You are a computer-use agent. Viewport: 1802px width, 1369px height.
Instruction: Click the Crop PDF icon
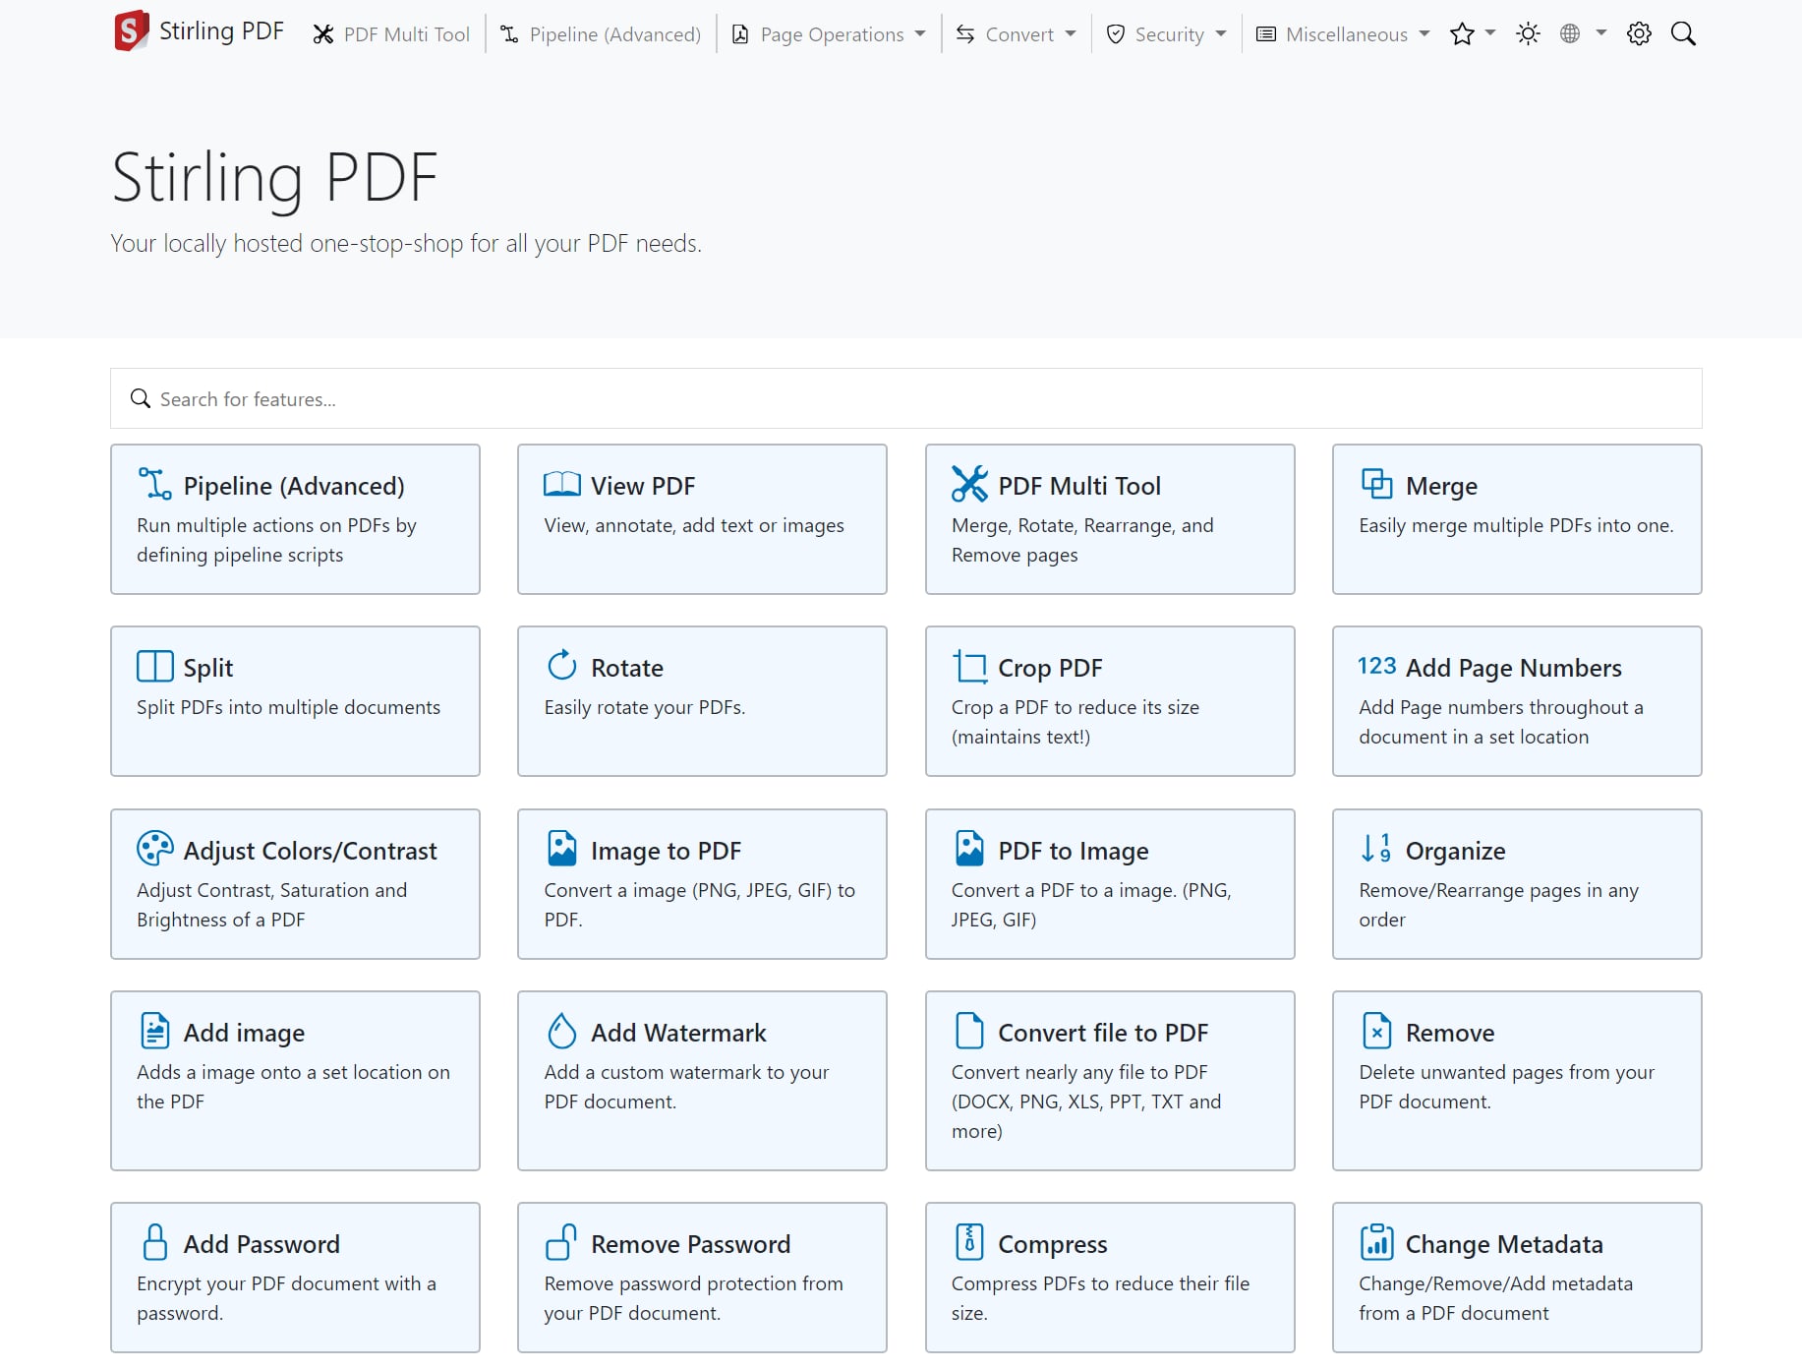(x=969, y=666)
